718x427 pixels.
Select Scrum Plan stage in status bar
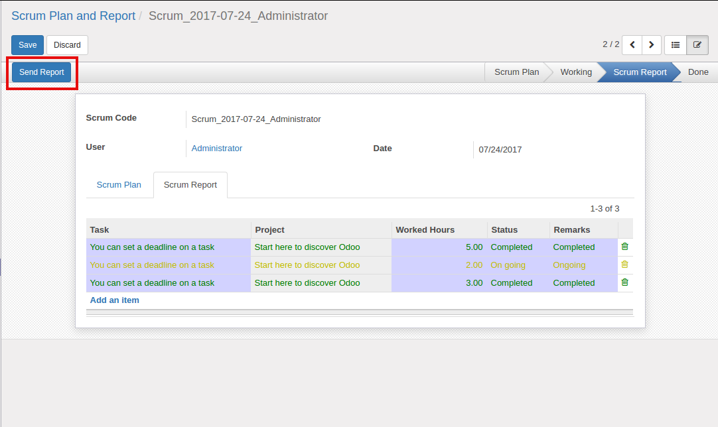pyautogui.click(x=516, y=72)
